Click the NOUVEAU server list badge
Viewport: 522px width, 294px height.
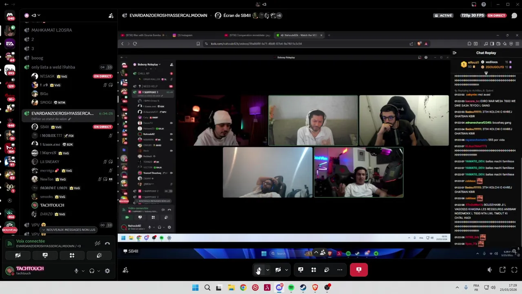click(x=10, y=230)
